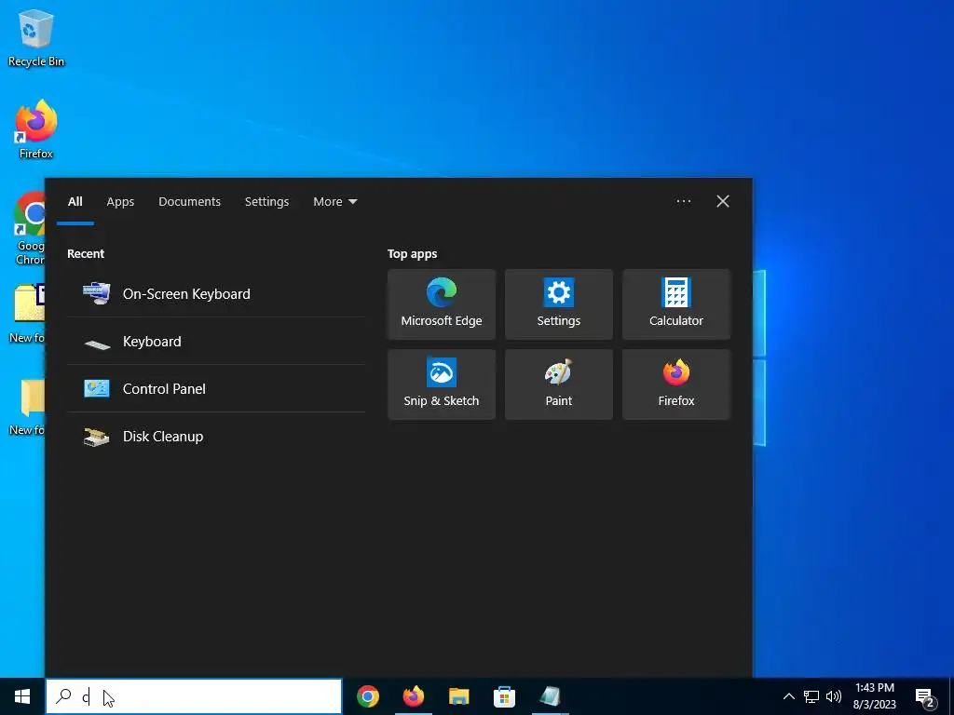Open Control Panel from Recent list
The width and height of the screenshot is (954, 715).
point(216,388)
